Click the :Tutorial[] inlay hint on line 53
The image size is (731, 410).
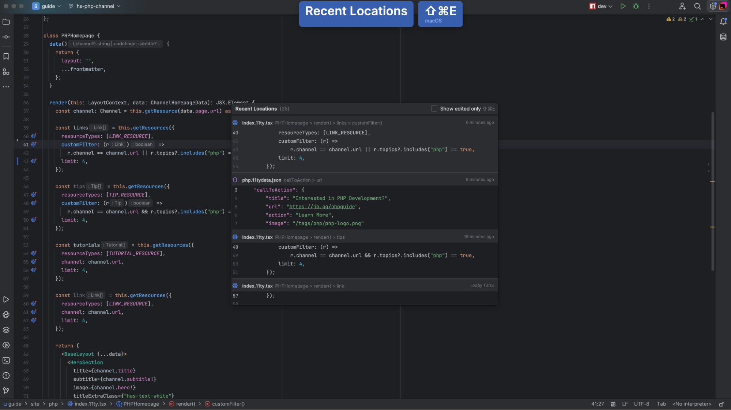pos(115,245)
